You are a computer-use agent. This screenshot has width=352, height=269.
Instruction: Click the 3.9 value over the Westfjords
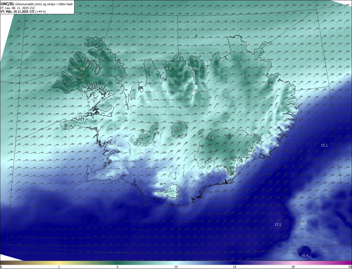[x=82, y=69]
